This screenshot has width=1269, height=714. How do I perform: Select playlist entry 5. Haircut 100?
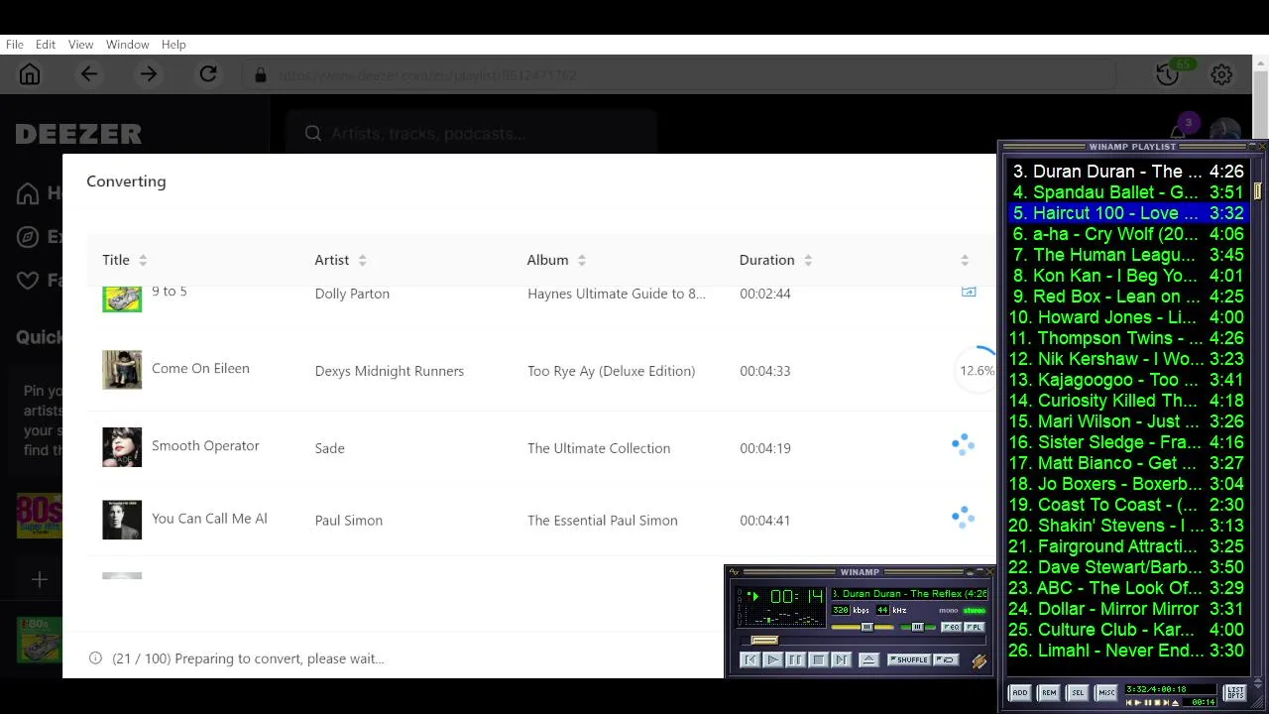tap(1127, 213)
